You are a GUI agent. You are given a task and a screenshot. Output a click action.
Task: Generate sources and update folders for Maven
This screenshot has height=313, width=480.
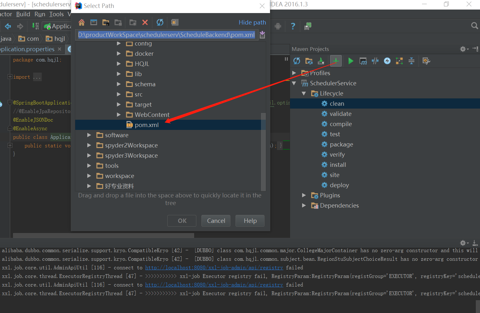coord(309,61)
